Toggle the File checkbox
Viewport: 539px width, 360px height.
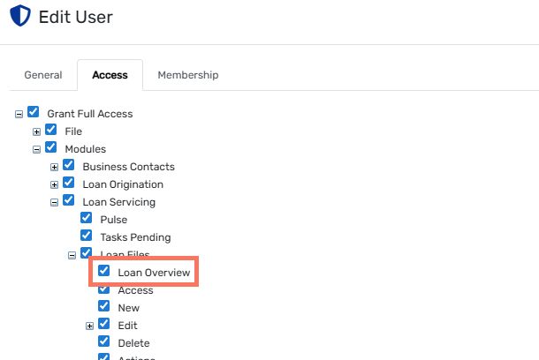51,131
